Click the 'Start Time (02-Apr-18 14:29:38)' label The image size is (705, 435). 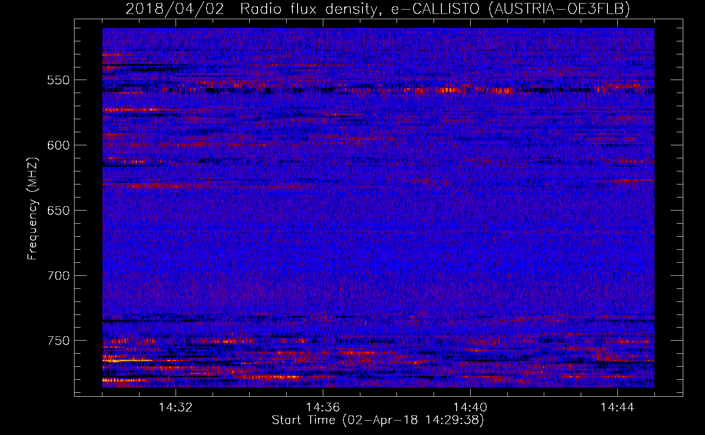click(378, 420)
